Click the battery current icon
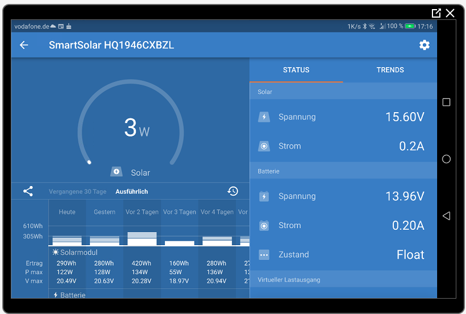Viewport: 466px width, 314px height. point(264,225)
